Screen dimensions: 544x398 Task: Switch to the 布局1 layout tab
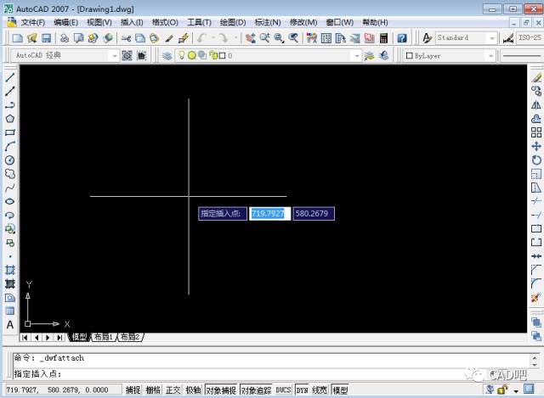pos(103,337)
